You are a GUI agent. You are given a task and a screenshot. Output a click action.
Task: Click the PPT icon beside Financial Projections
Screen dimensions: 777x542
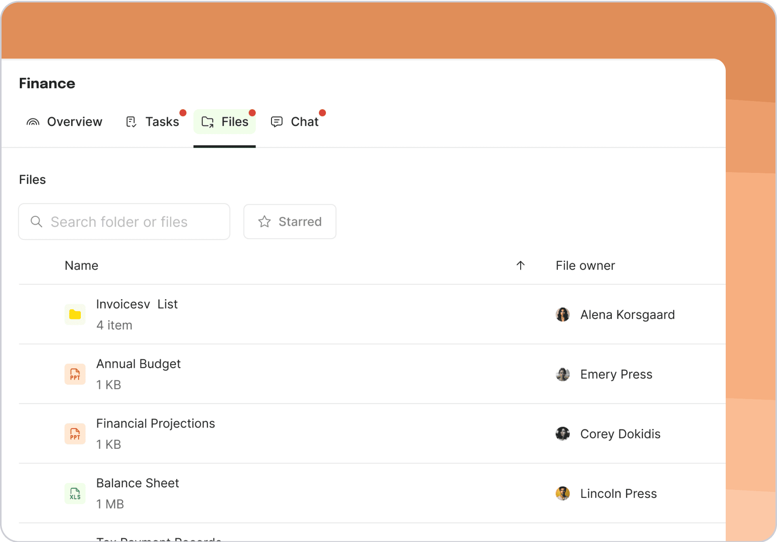[75, 434]
